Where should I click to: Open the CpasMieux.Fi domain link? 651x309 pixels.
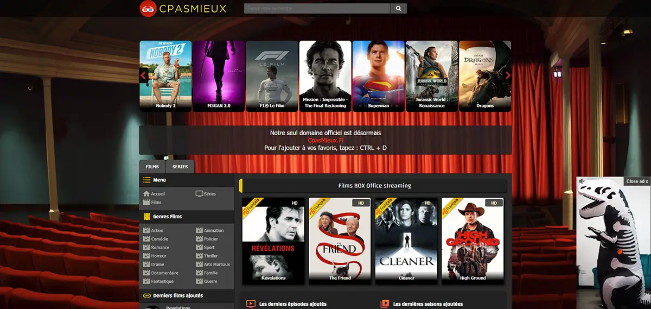[325, 140]
